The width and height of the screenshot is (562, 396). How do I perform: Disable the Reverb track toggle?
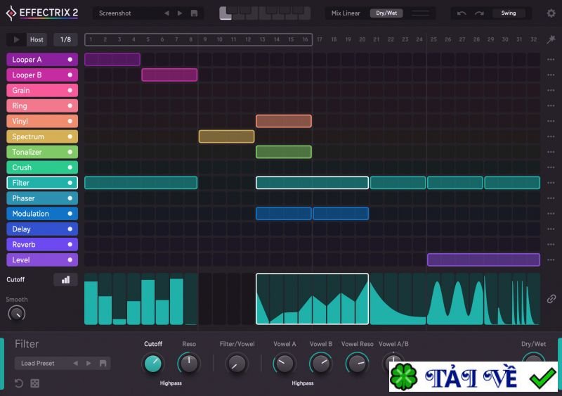[x=70, y=245]
